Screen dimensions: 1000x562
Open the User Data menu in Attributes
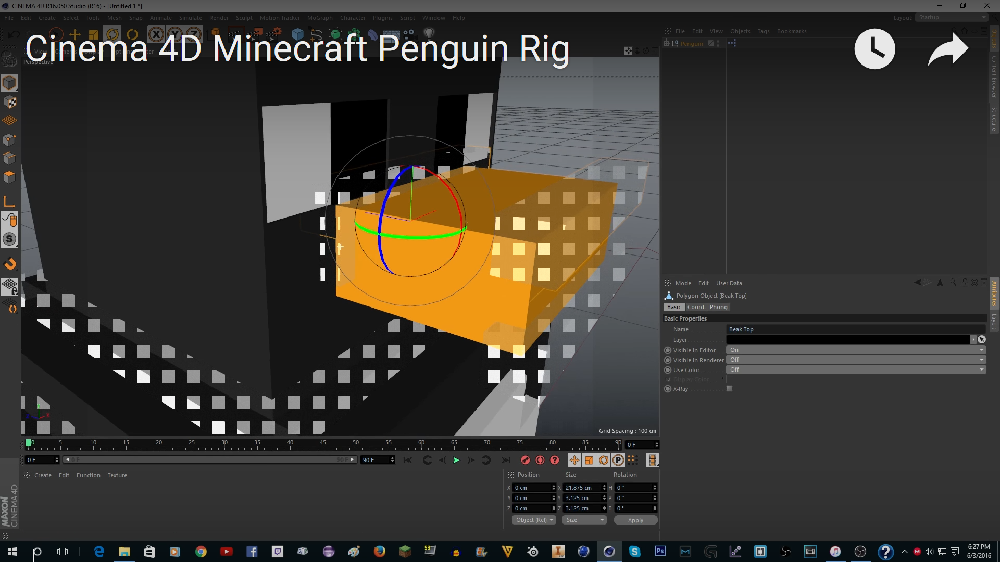pos(729,283)
